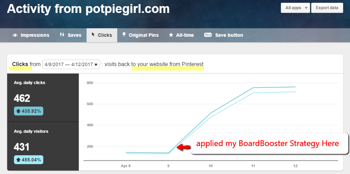
Task: Open the All apps dropdown
Action: coord(295,8)
